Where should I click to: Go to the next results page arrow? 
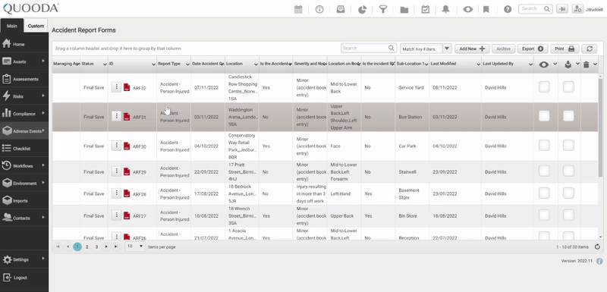click(x=106, y=246)
